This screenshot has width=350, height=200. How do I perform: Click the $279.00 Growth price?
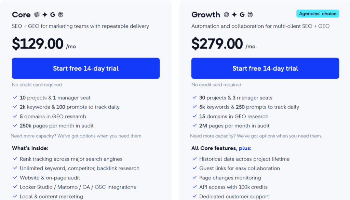pyautogui.click(x=217, y=44)
